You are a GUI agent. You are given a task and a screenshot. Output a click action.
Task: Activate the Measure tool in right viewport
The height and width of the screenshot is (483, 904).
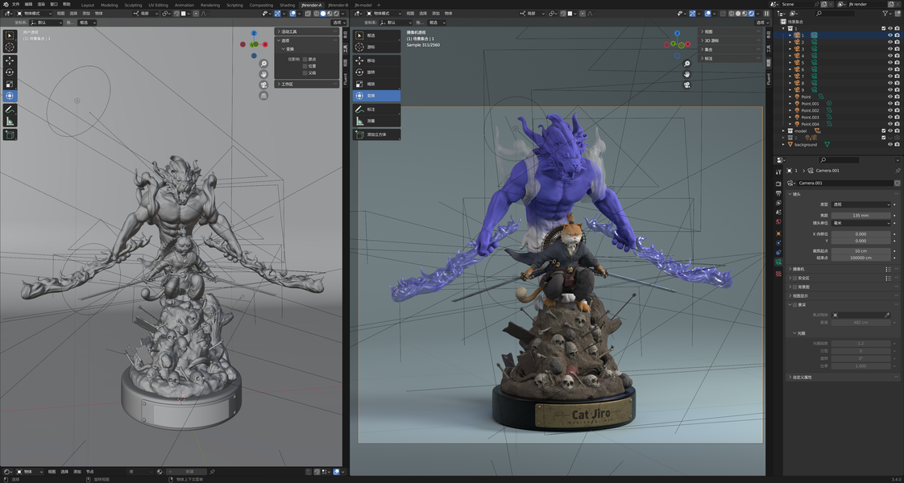tap(376, 121)
